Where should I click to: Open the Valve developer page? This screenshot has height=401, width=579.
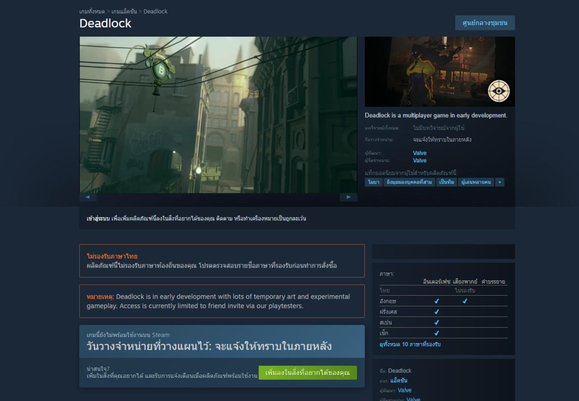(419, 153)
